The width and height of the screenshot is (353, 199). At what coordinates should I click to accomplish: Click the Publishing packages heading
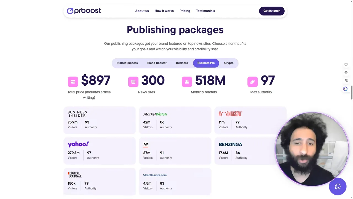tap(175, 30)
